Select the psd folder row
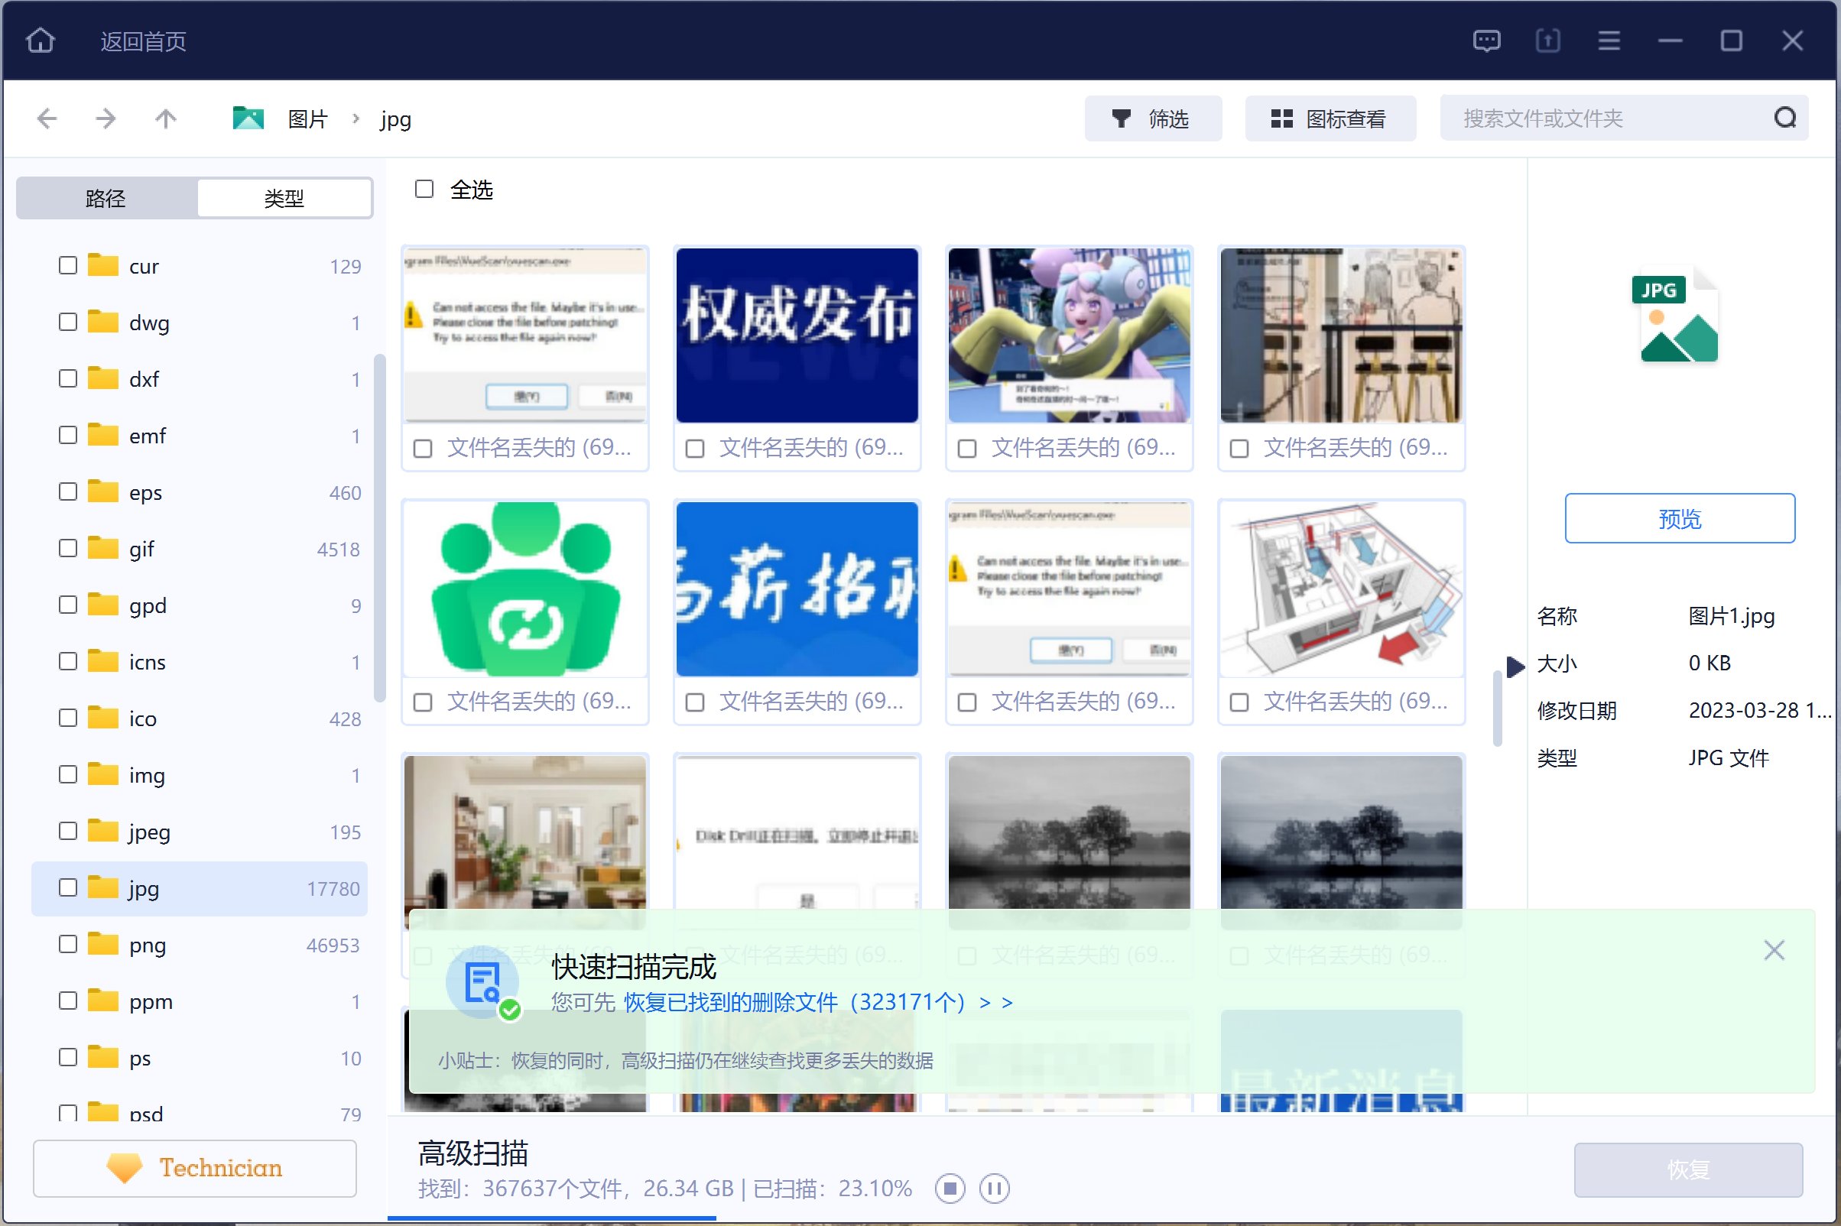1841x1226 pixels. pyautogui.click(x=200, y=1111)
